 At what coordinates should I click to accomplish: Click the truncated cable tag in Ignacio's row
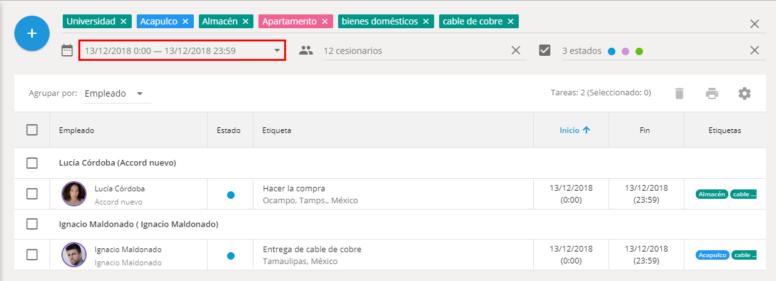(x=744, y=255)
